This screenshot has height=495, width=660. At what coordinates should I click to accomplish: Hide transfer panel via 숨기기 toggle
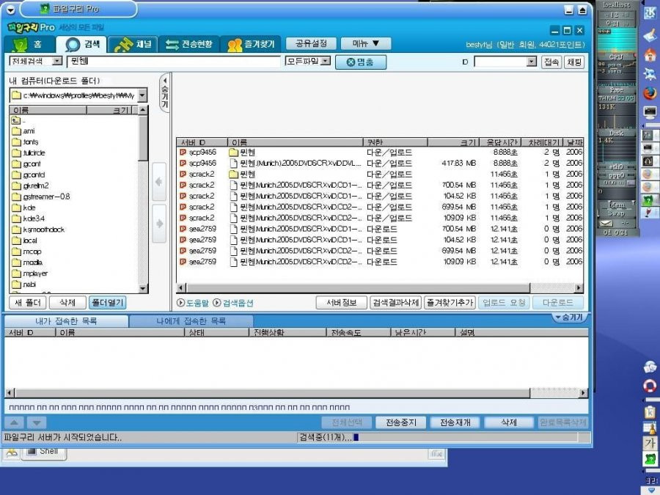[569, 318]
